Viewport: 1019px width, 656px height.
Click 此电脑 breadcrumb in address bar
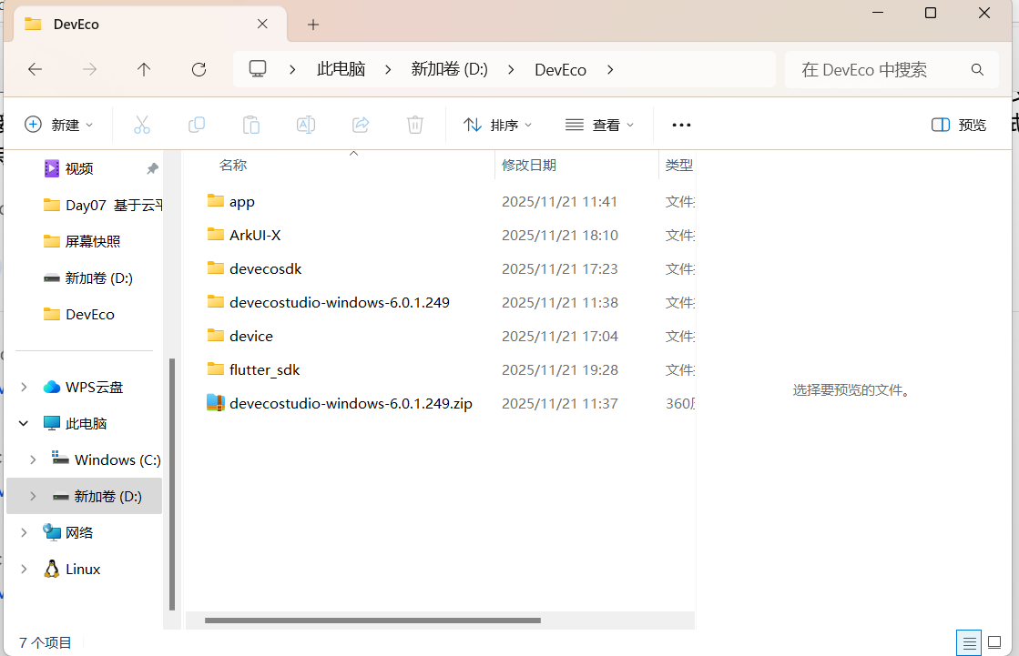pos(341,69)
